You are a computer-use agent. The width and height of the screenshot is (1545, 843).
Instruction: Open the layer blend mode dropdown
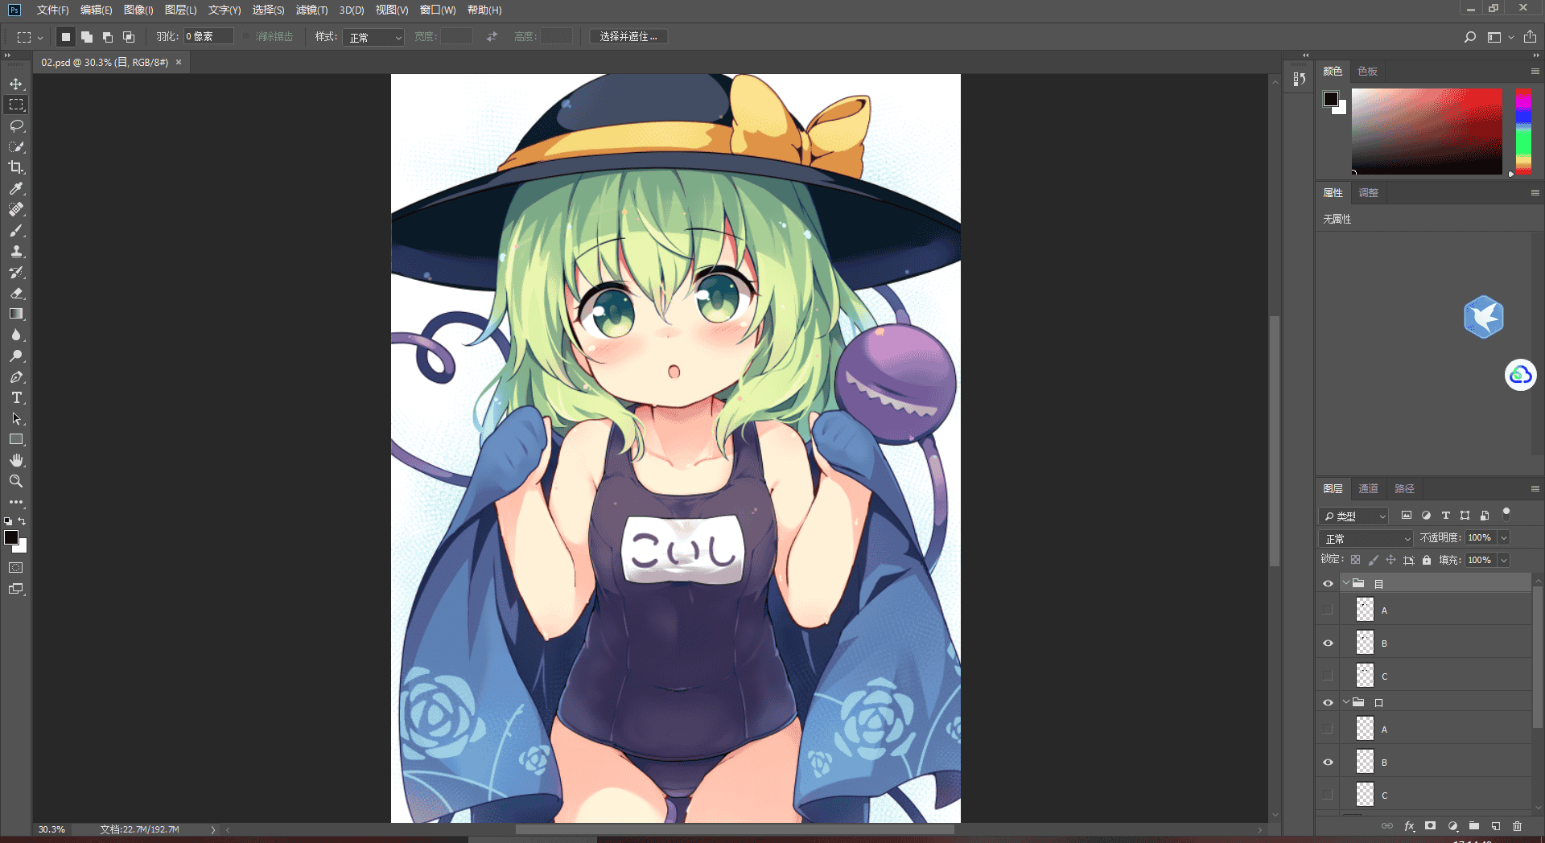[x=1366, y=538]
